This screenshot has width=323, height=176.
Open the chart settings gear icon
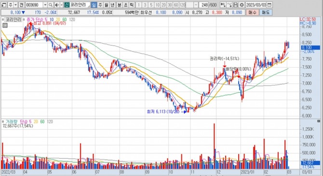(x=242, y=5)
